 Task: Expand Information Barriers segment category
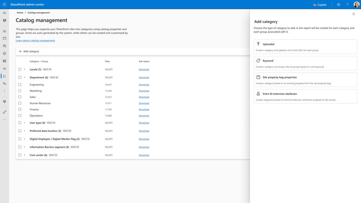pos(25,147)
